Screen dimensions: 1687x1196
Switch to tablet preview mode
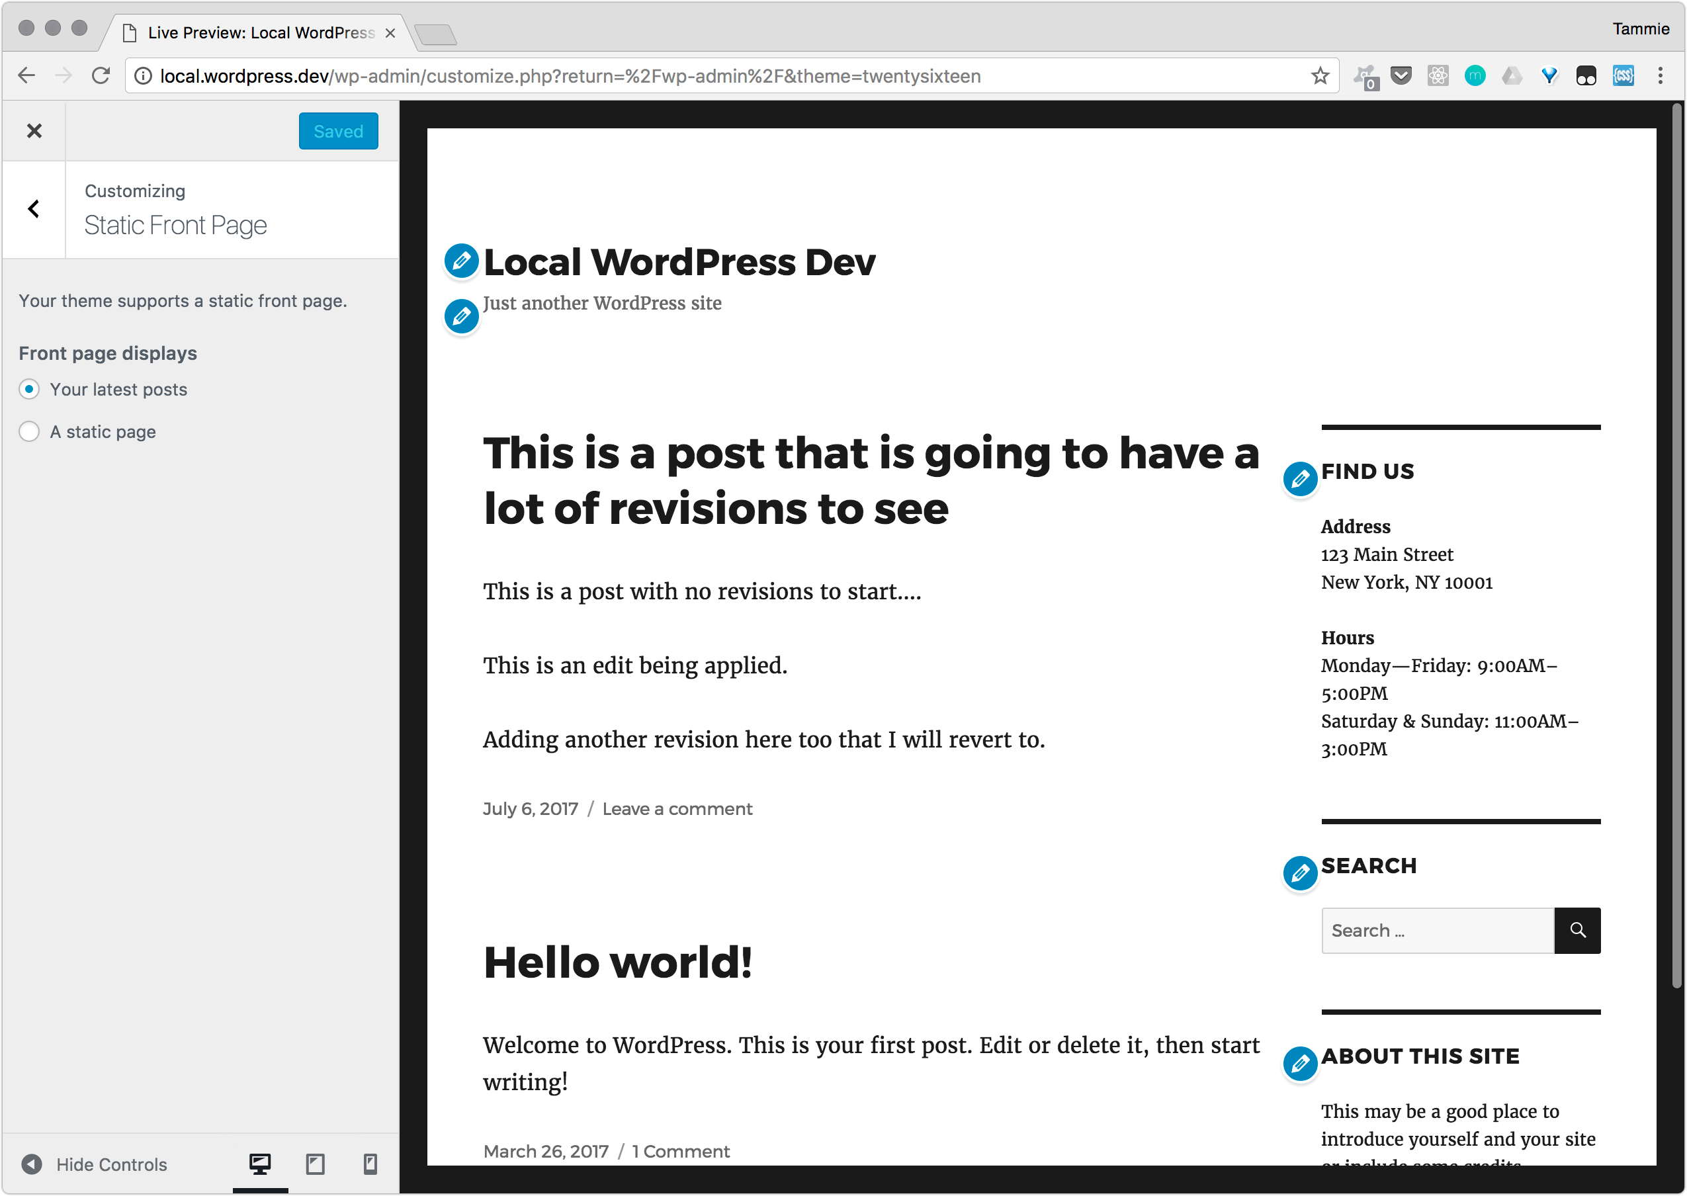[x=315, y=1164]
